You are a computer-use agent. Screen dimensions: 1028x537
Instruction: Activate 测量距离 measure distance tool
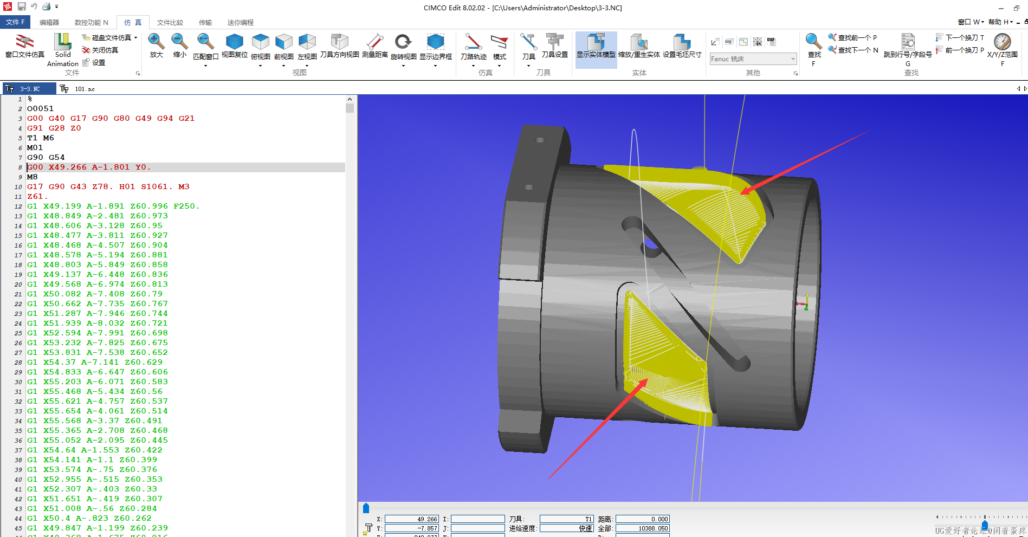click(x=375, y=46)
